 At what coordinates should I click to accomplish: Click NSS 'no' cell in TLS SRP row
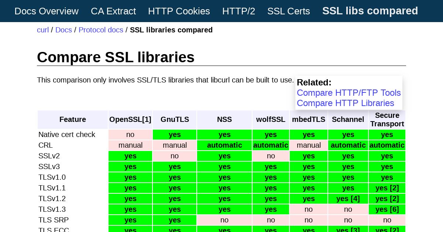tap(224, 220)
